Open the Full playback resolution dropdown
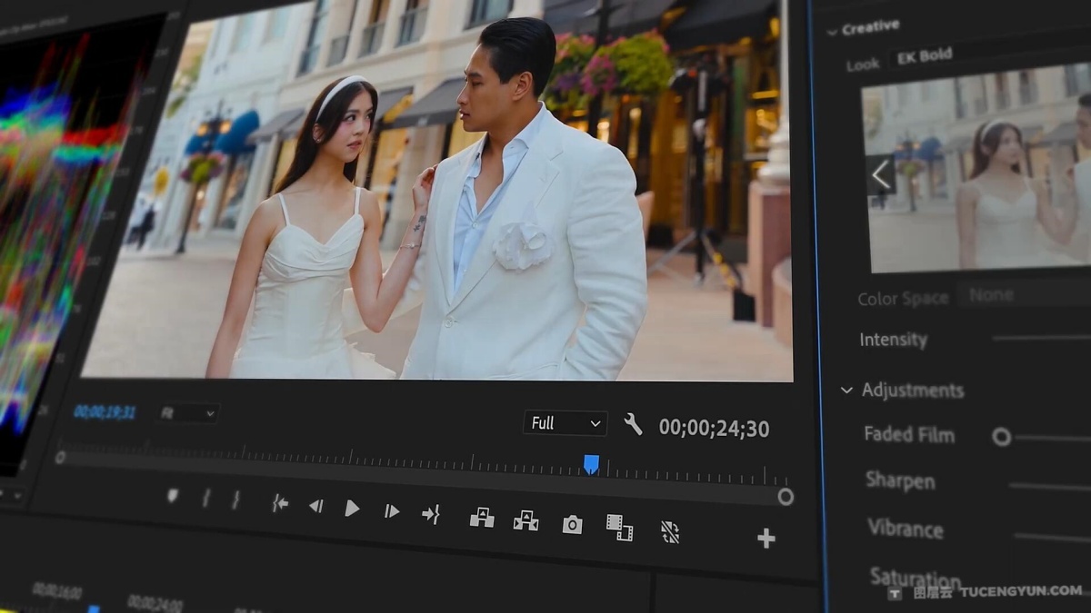This screenshot has height=613, width=1091. tap(566, 423)
